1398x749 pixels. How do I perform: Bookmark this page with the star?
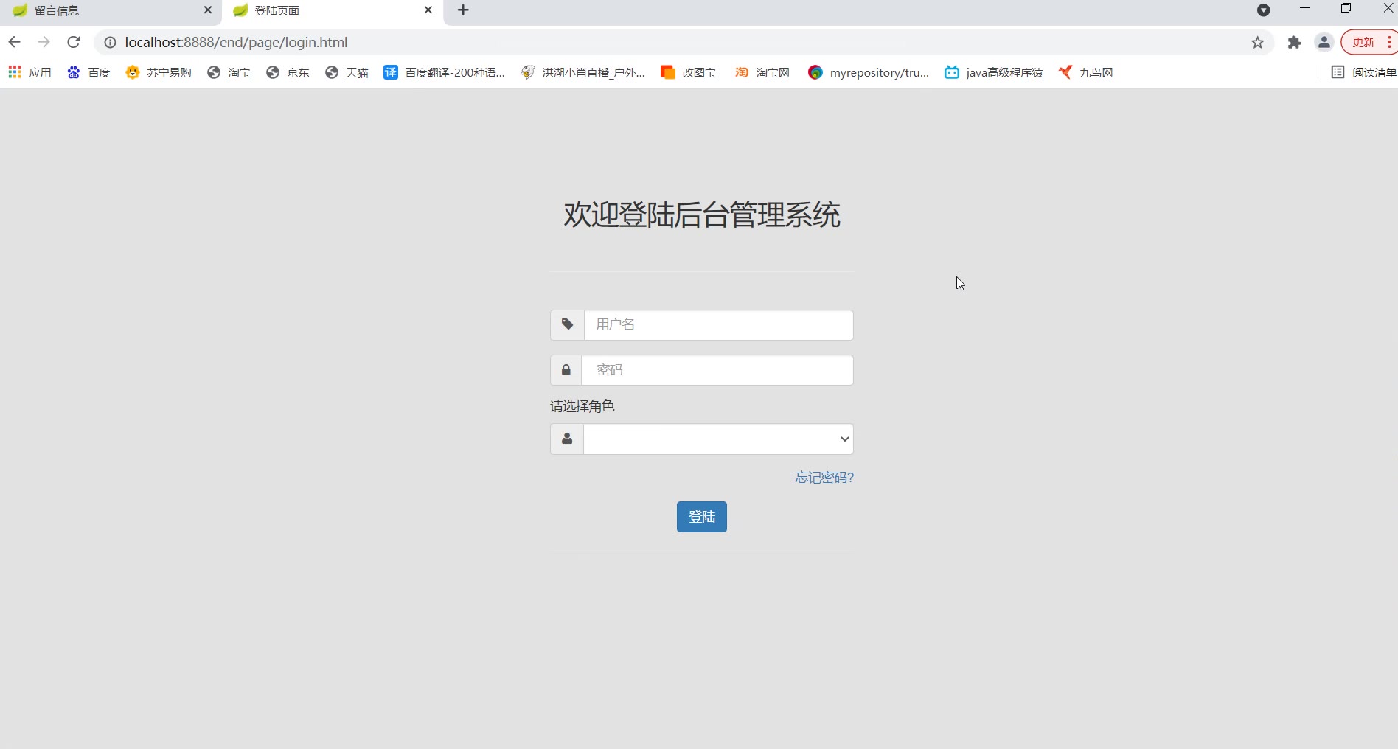coord(1258,43)
